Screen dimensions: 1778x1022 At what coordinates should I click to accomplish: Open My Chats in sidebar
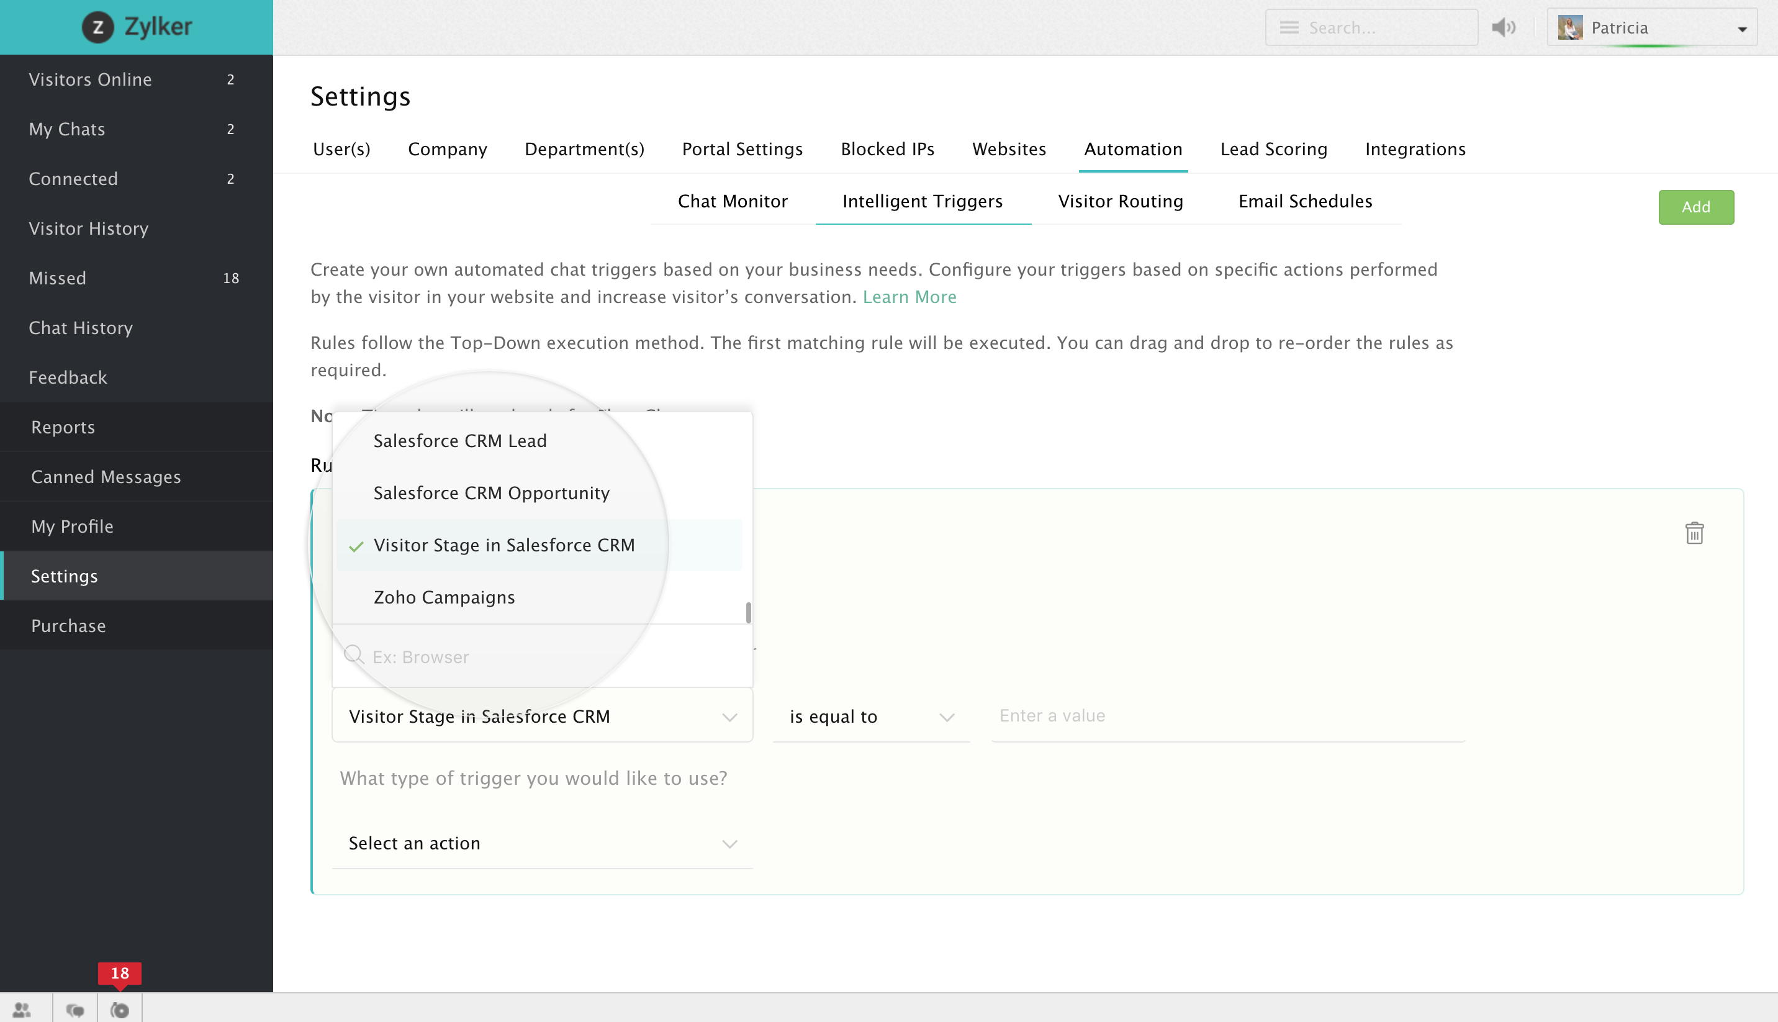pyautogui.click(x=136, y=129)
